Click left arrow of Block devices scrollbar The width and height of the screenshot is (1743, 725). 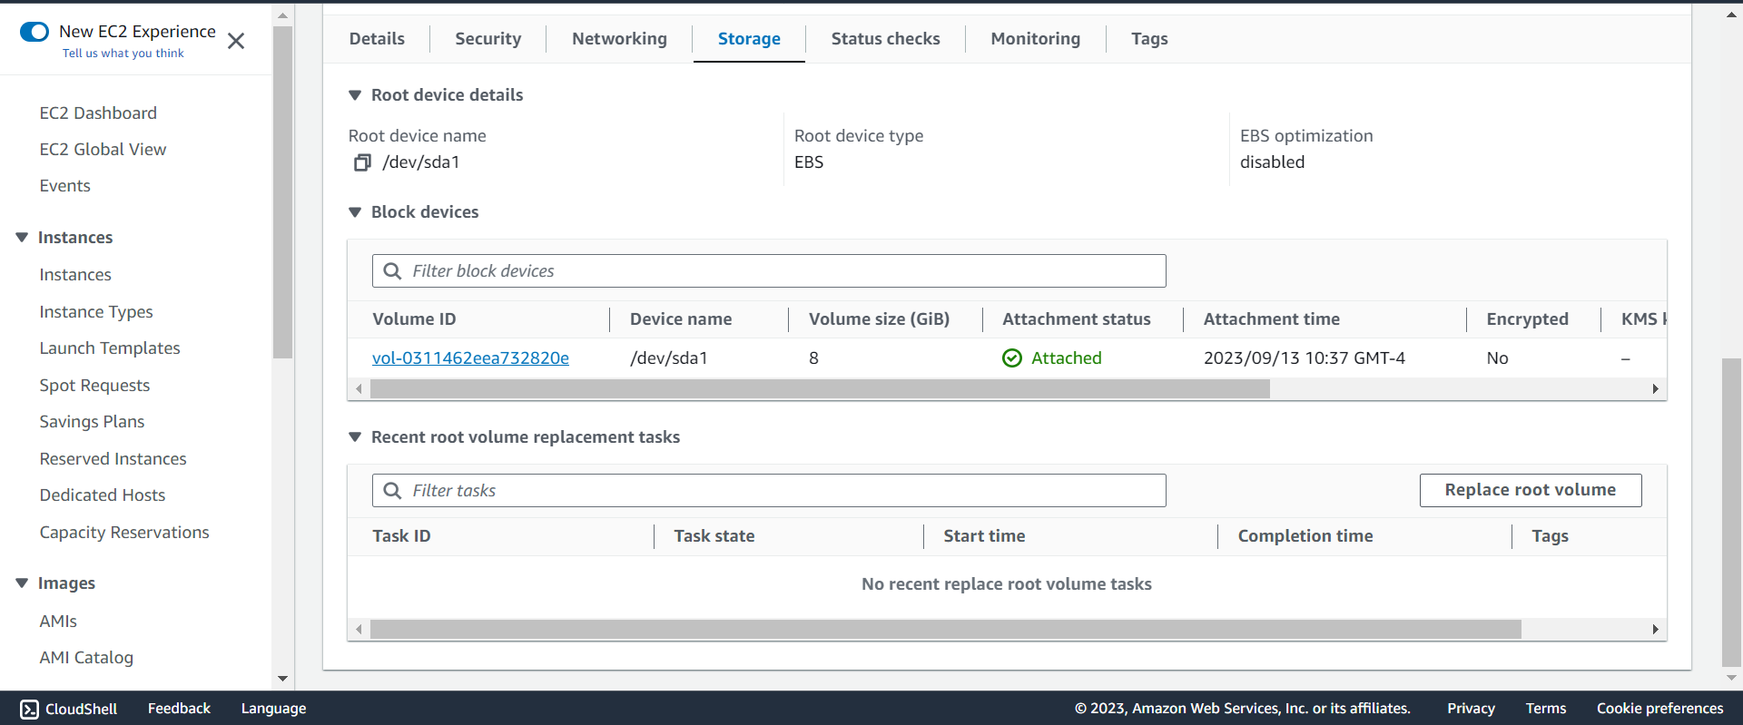click(359, 389)
